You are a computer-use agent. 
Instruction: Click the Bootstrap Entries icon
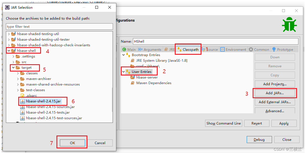[128, 55]
